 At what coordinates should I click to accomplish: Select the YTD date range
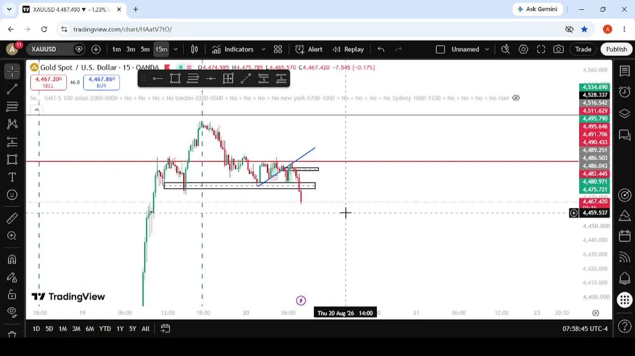(105, 328)
